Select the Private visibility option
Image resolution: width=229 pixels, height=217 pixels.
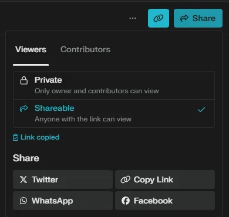114,86
